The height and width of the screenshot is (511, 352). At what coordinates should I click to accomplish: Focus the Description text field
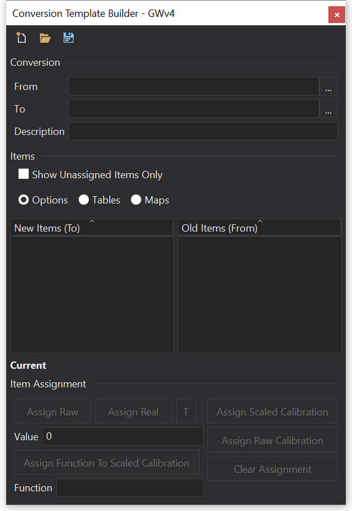pos(203,132)
